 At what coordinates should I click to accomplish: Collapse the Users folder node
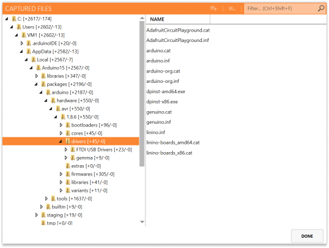pyautogui.click(x=12, y=27)
